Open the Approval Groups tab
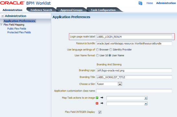The width and height of the screenshot is (177, 117). point(71,10)
